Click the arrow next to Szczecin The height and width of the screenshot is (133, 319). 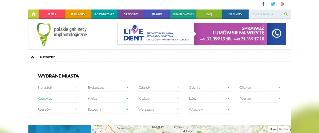[x=127, y=109]
